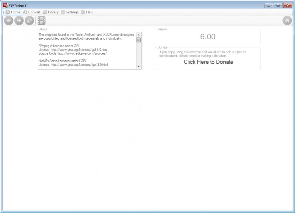
Task: Click the 'NicMP4Box is licensed under LGPL' line
Action: click(63, 61)
